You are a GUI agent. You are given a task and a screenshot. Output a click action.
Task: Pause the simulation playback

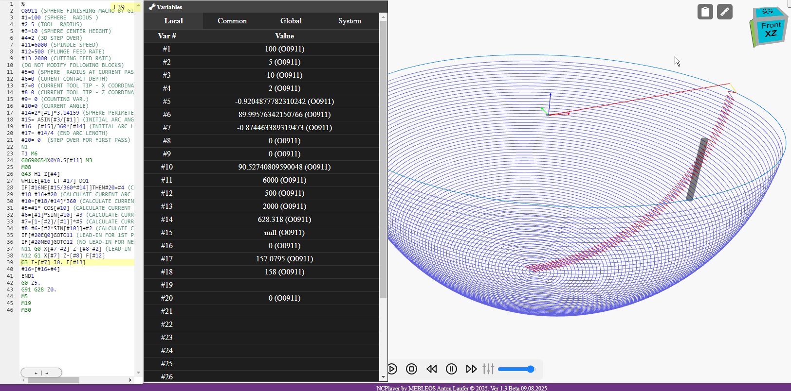(452, 369)
